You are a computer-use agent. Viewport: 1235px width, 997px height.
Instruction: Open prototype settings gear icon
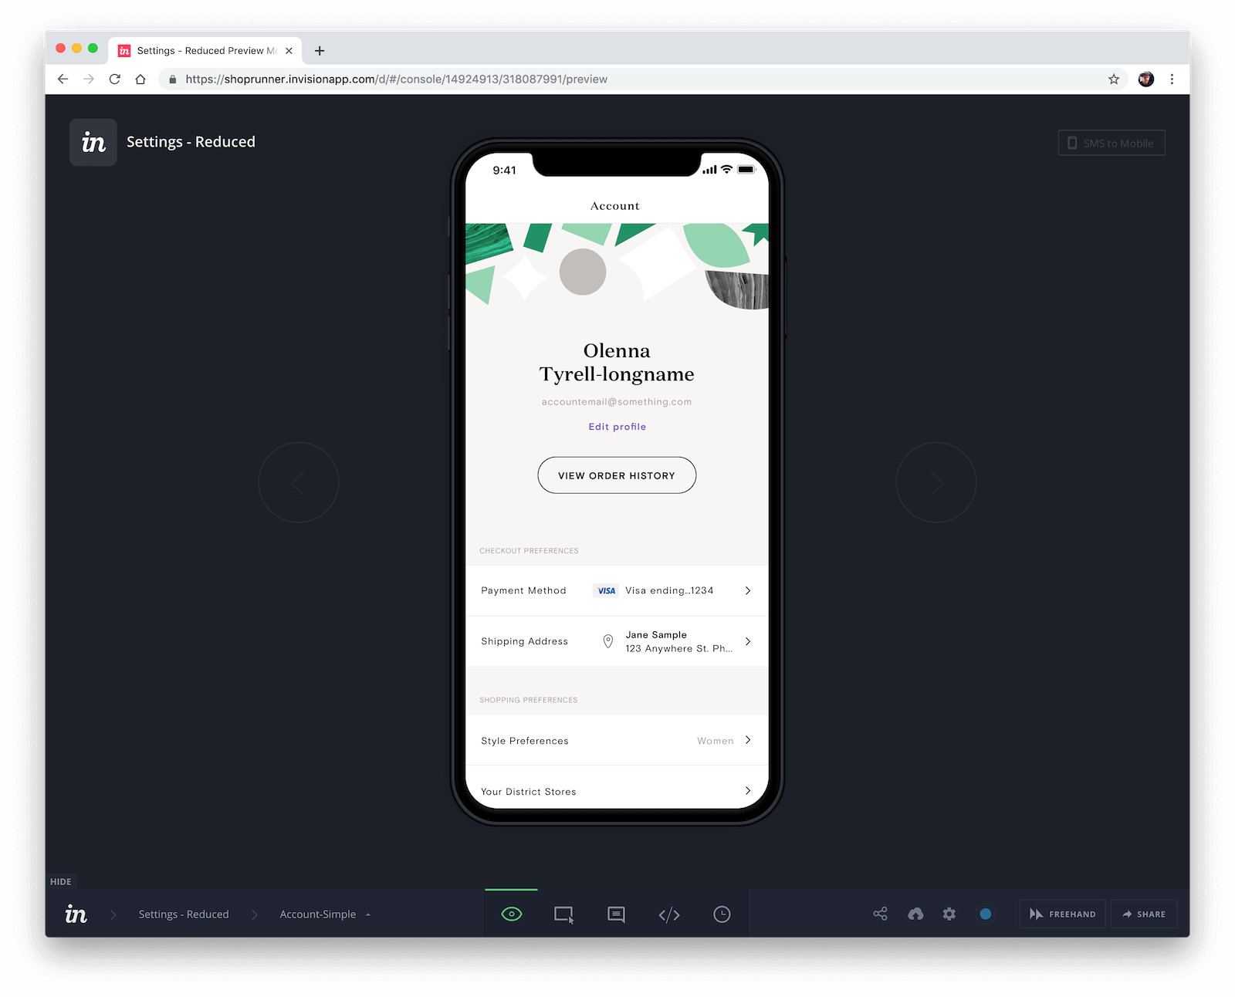pyautogui.click(x=949, y=914)
